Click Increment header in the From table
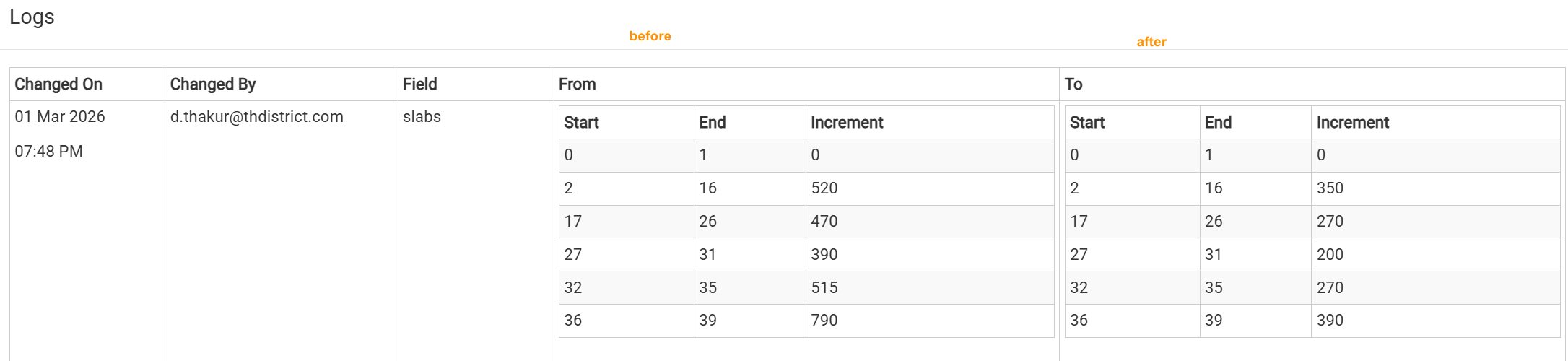The width and height of the screenshot is (1568, 361). [847, 123]
